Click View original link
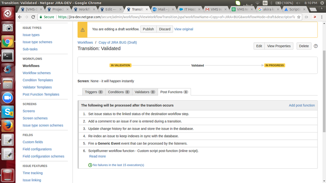This screenshot has width=326, height=183. pyautogui.click(x=184, y=29)
